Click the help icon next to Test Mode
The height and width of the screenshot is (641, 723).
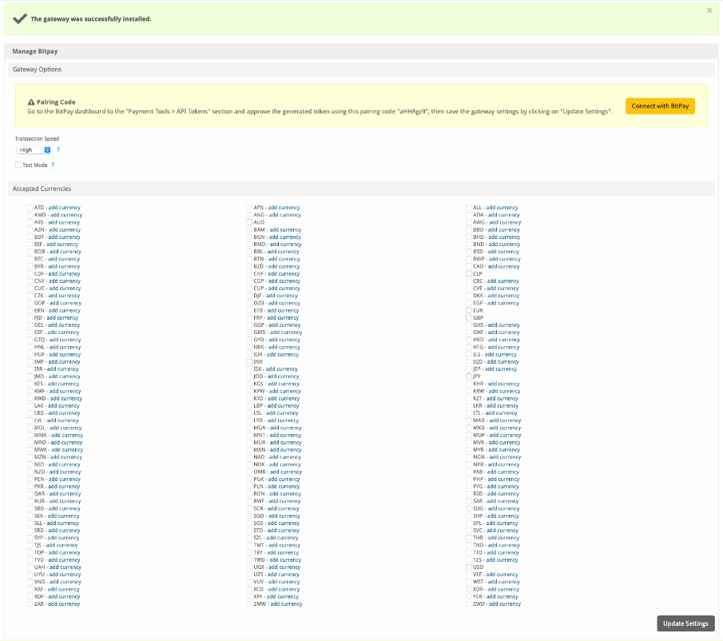click(x=53, y=165)
